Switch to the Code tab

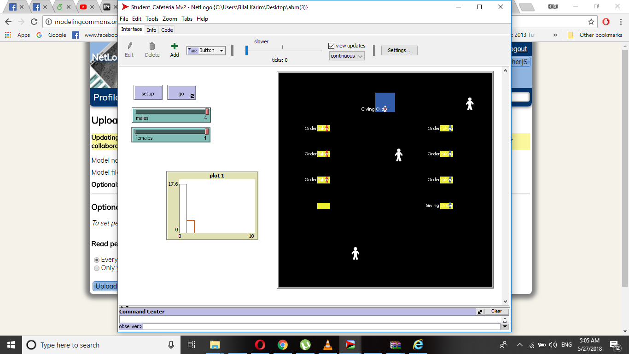point(167,30)
